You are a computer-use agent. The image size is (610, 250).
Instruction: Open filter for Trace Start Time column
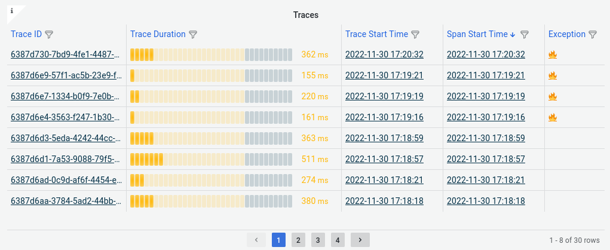tap(415, 35)
